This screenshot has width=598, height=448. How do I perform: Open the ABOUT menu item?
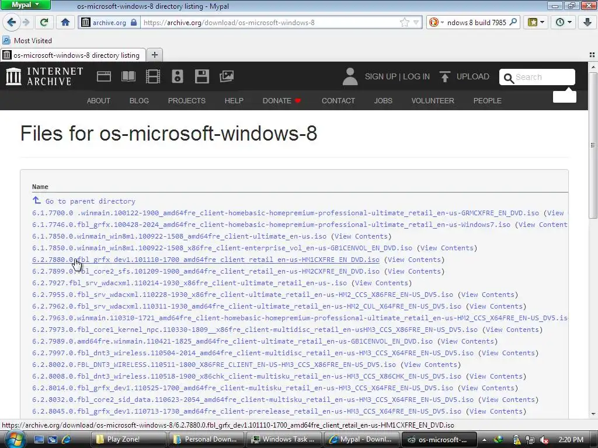tap(98, 100)
